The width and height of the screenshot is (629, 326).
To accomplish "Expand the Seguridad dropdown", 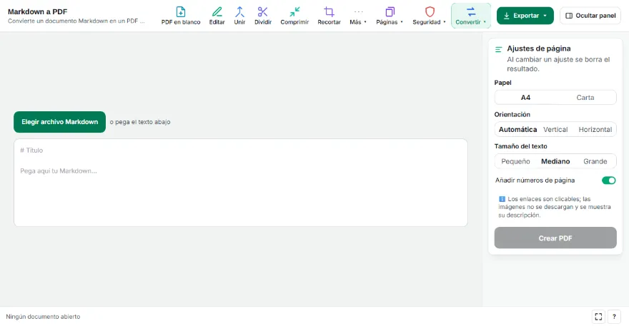I will click(429, 16).
